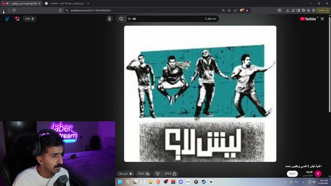331x186 pixels.
Task: Open Leo AI sparkle icon
Action: [x=309, y=10]
